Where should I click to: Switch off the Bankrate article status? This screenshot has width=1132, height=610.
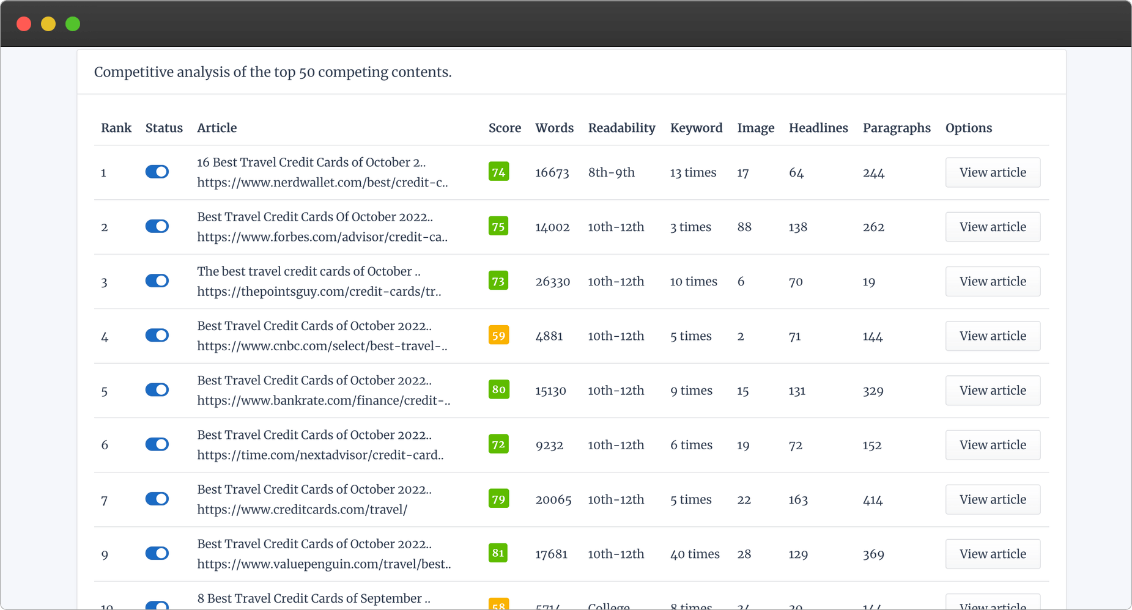coord(157,389)
